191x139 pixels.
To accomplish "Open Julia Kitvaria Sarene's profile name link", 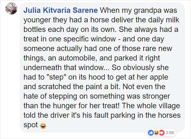I will pos(61,11).
